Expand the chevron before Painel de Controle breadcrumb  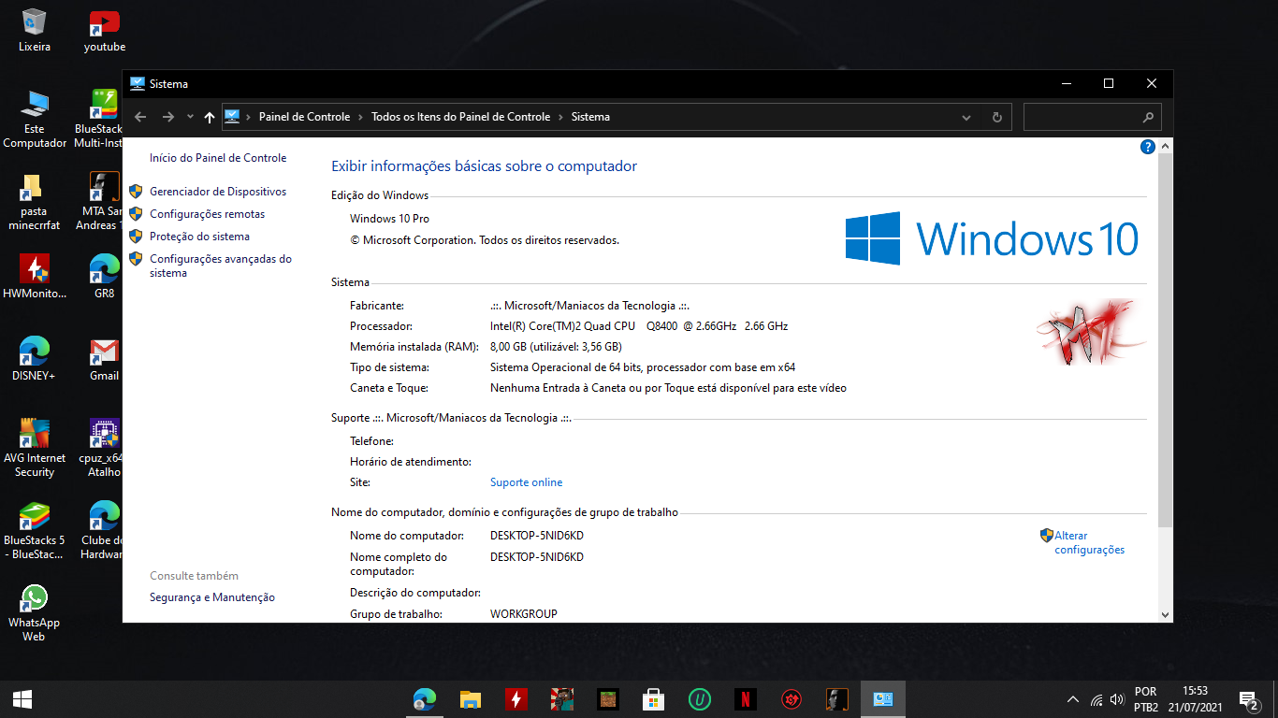pyautogui.click(x=250, y=117)
